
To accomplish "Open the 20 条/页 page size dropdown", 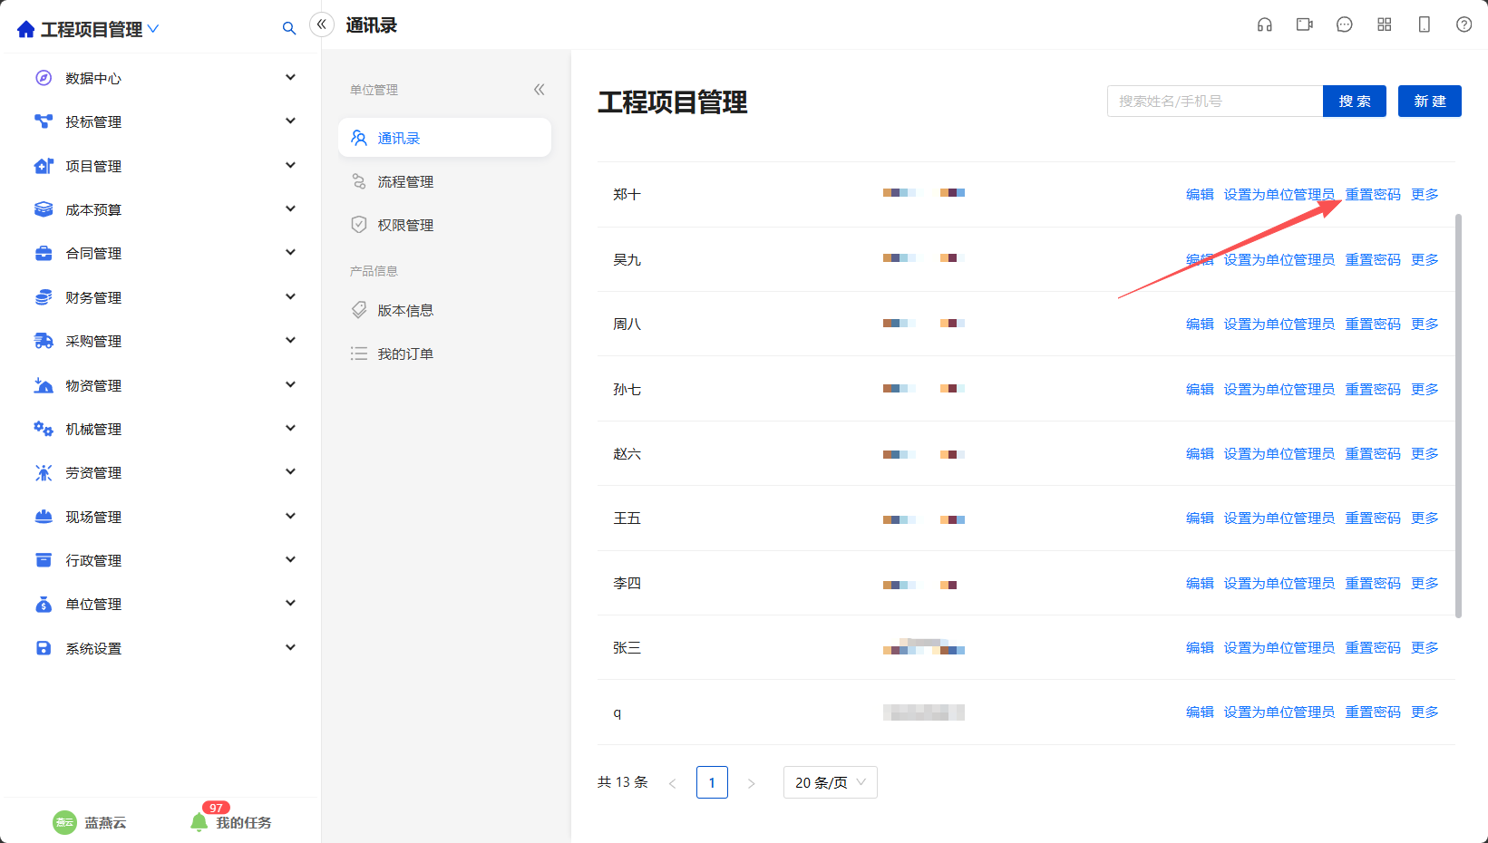I will pyautogui.click(x=831, y=782).
